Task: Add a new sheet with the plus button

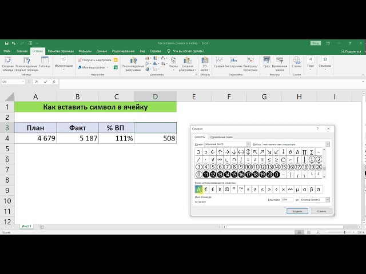Action: [x=42, y=227]
